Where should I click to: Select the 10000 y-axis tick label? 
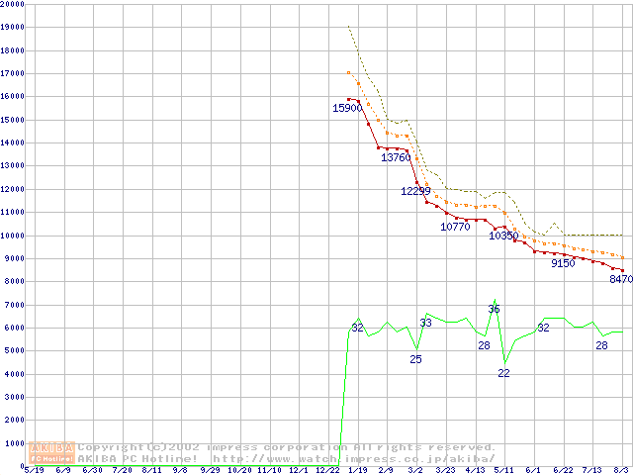[x=13, y=236]
